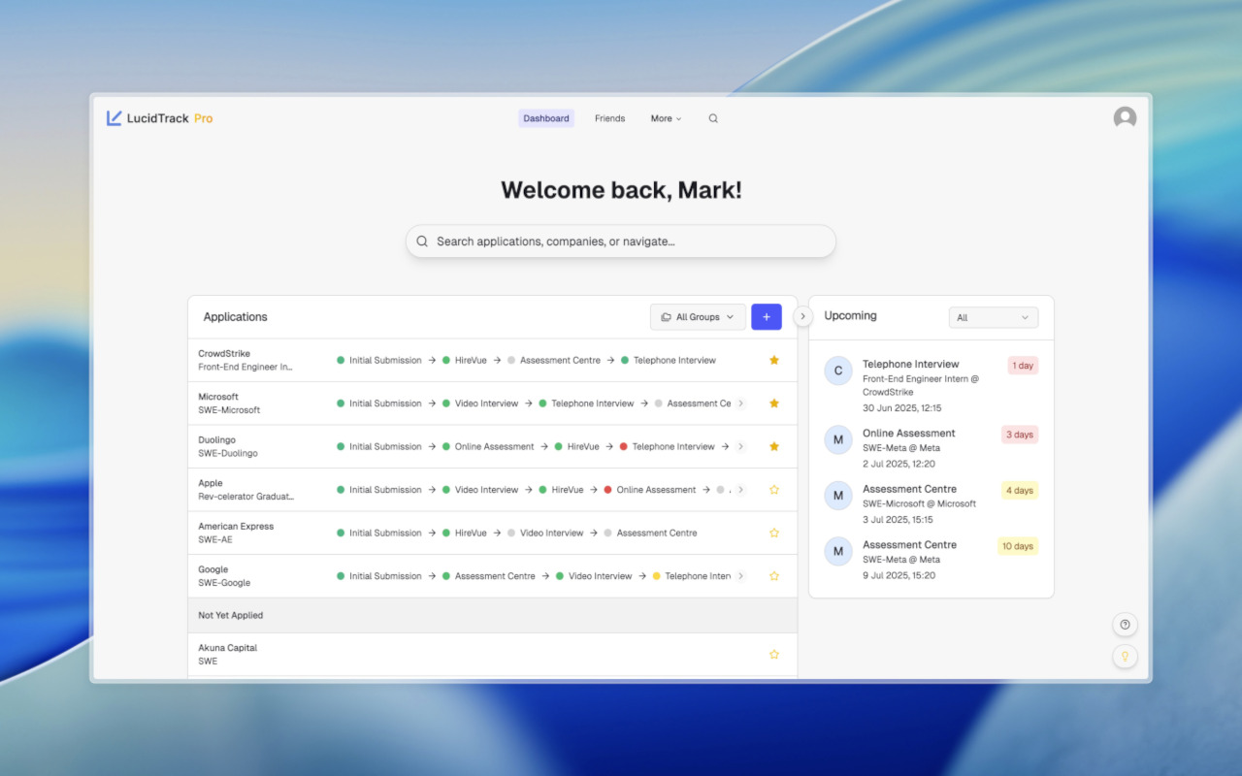The width and height of the screenshot is (1242, 776).
Task: Unfavorite the CrowdStrike application star
Action: click(x=773, y=359)
